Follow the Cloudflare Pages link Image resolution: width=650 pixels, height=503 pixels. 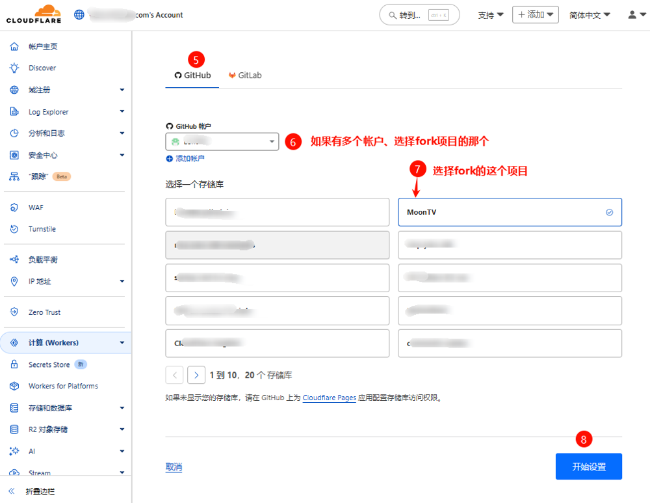[329, 398]
